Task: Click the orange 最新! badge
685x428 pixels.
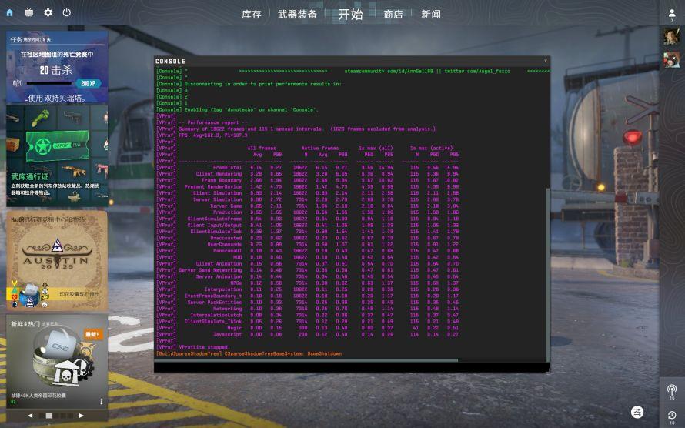Action: click(x=93, y=335)
